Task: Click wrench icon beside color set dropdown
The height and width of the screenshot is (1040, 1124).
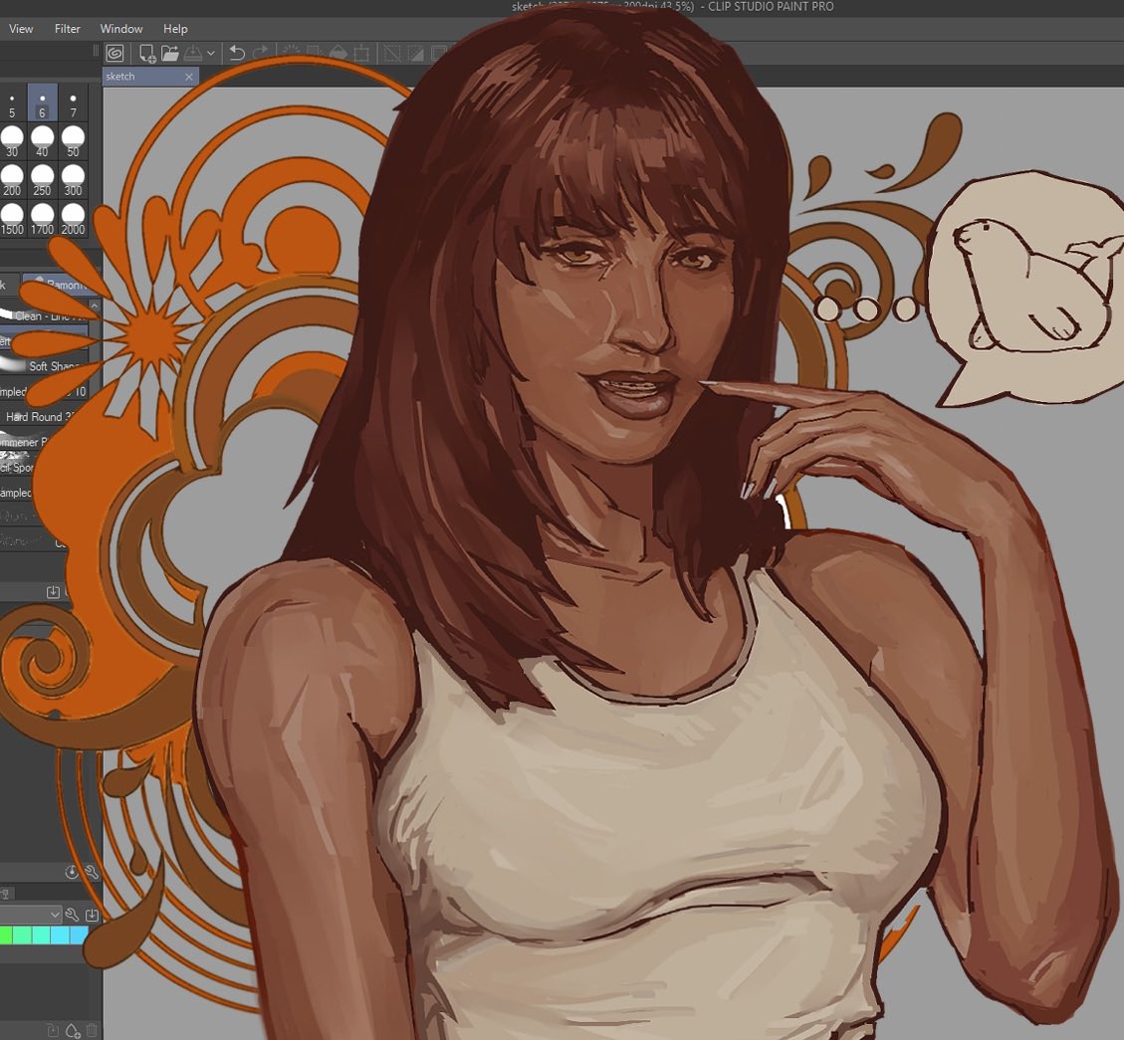Action: pyautogui.click(x=72, y=915)
